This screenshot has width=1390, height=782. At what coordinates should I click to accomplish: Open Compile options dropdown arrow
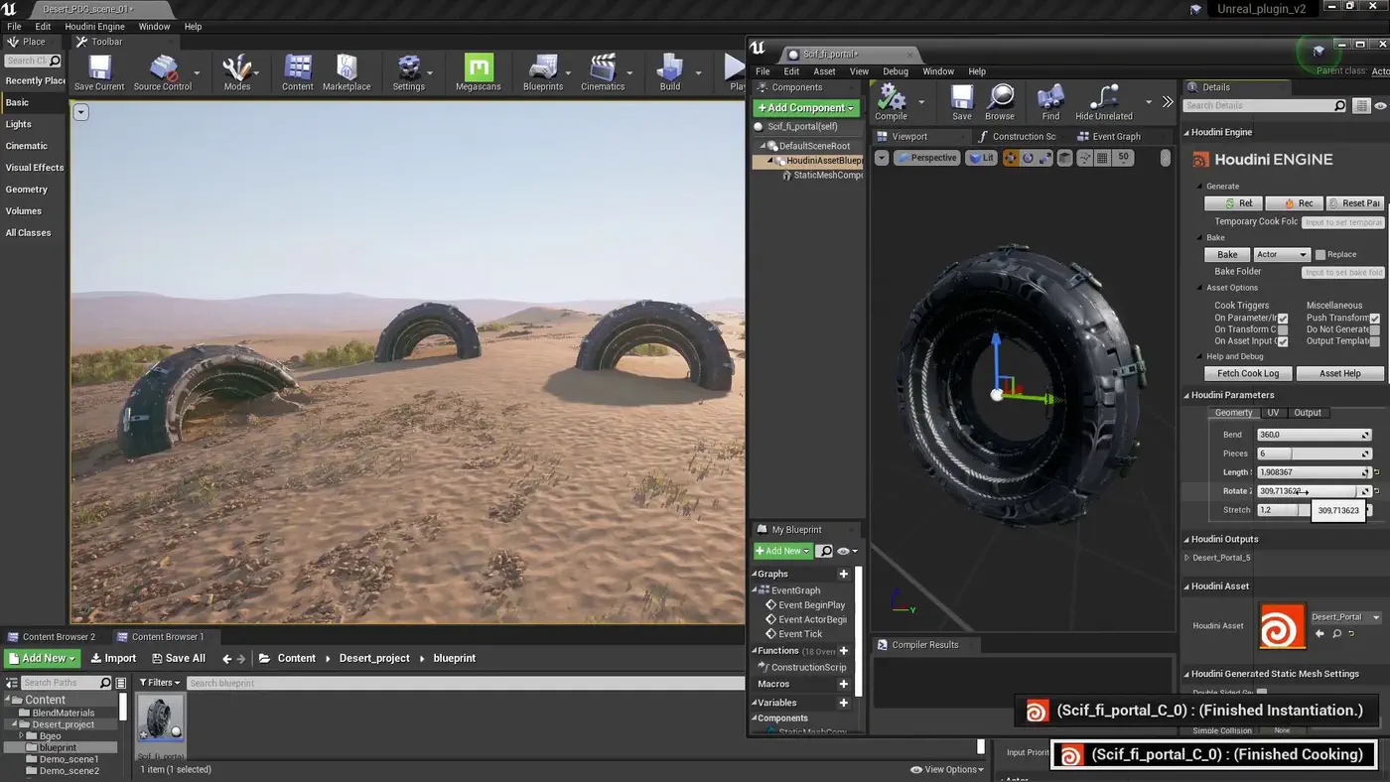921,101
